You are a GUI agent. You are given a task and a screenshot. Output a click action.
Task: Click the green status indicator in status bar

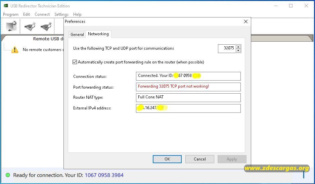tap(8, 175)
